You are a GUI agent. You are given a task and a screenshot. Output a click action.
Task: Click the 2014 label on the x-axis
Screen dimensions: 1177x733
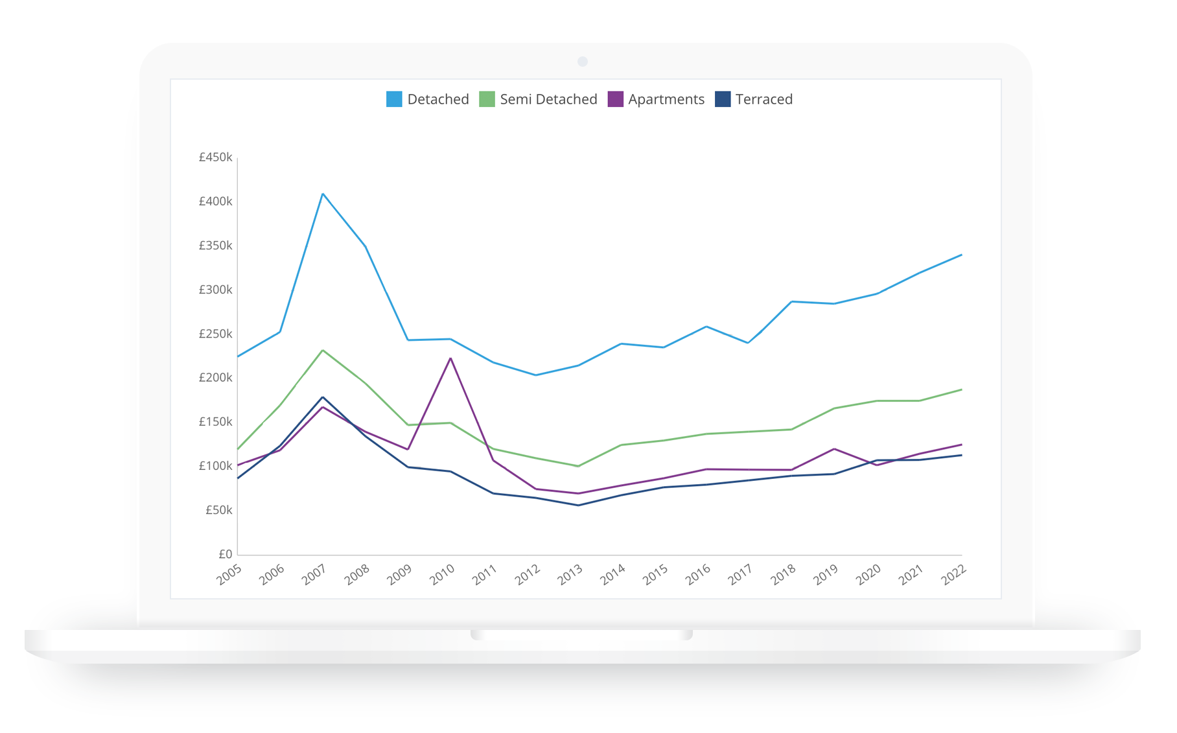click(614, 574)
